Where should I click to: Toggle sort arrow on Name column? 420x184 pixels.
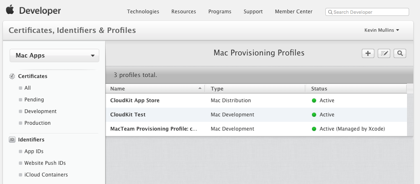point(200,88)
